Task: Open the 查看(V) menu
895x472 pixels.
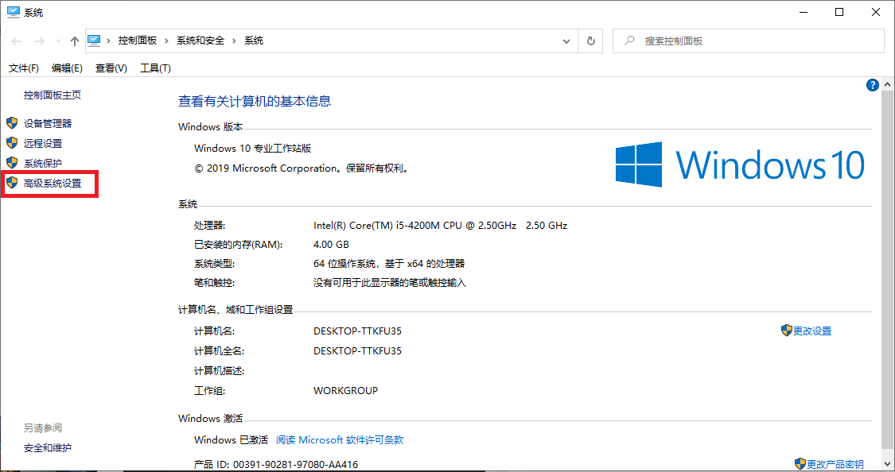Action: 111,68
